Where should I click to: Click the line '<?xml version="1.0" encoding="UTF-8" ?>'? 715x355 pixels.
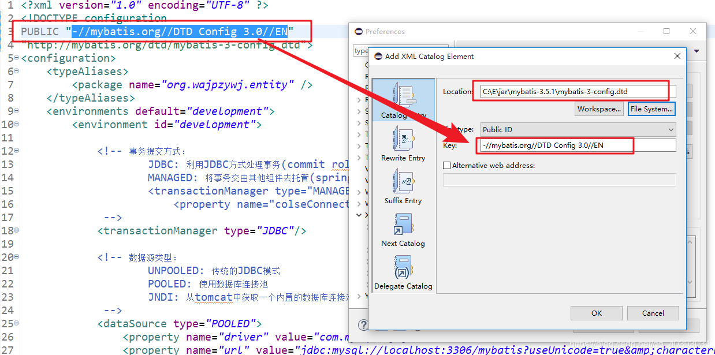pos(144,5)
